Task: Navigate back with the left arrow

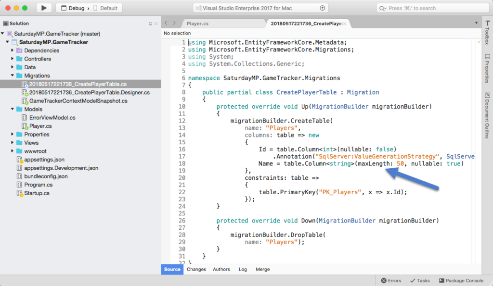Action: coord(165,23)
